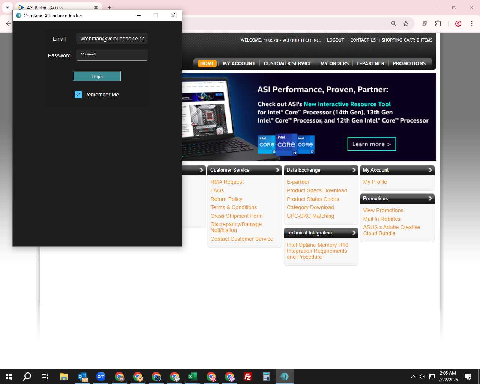Open the Mail In Rebates link

pyautogui.click(x=382, y=219)
